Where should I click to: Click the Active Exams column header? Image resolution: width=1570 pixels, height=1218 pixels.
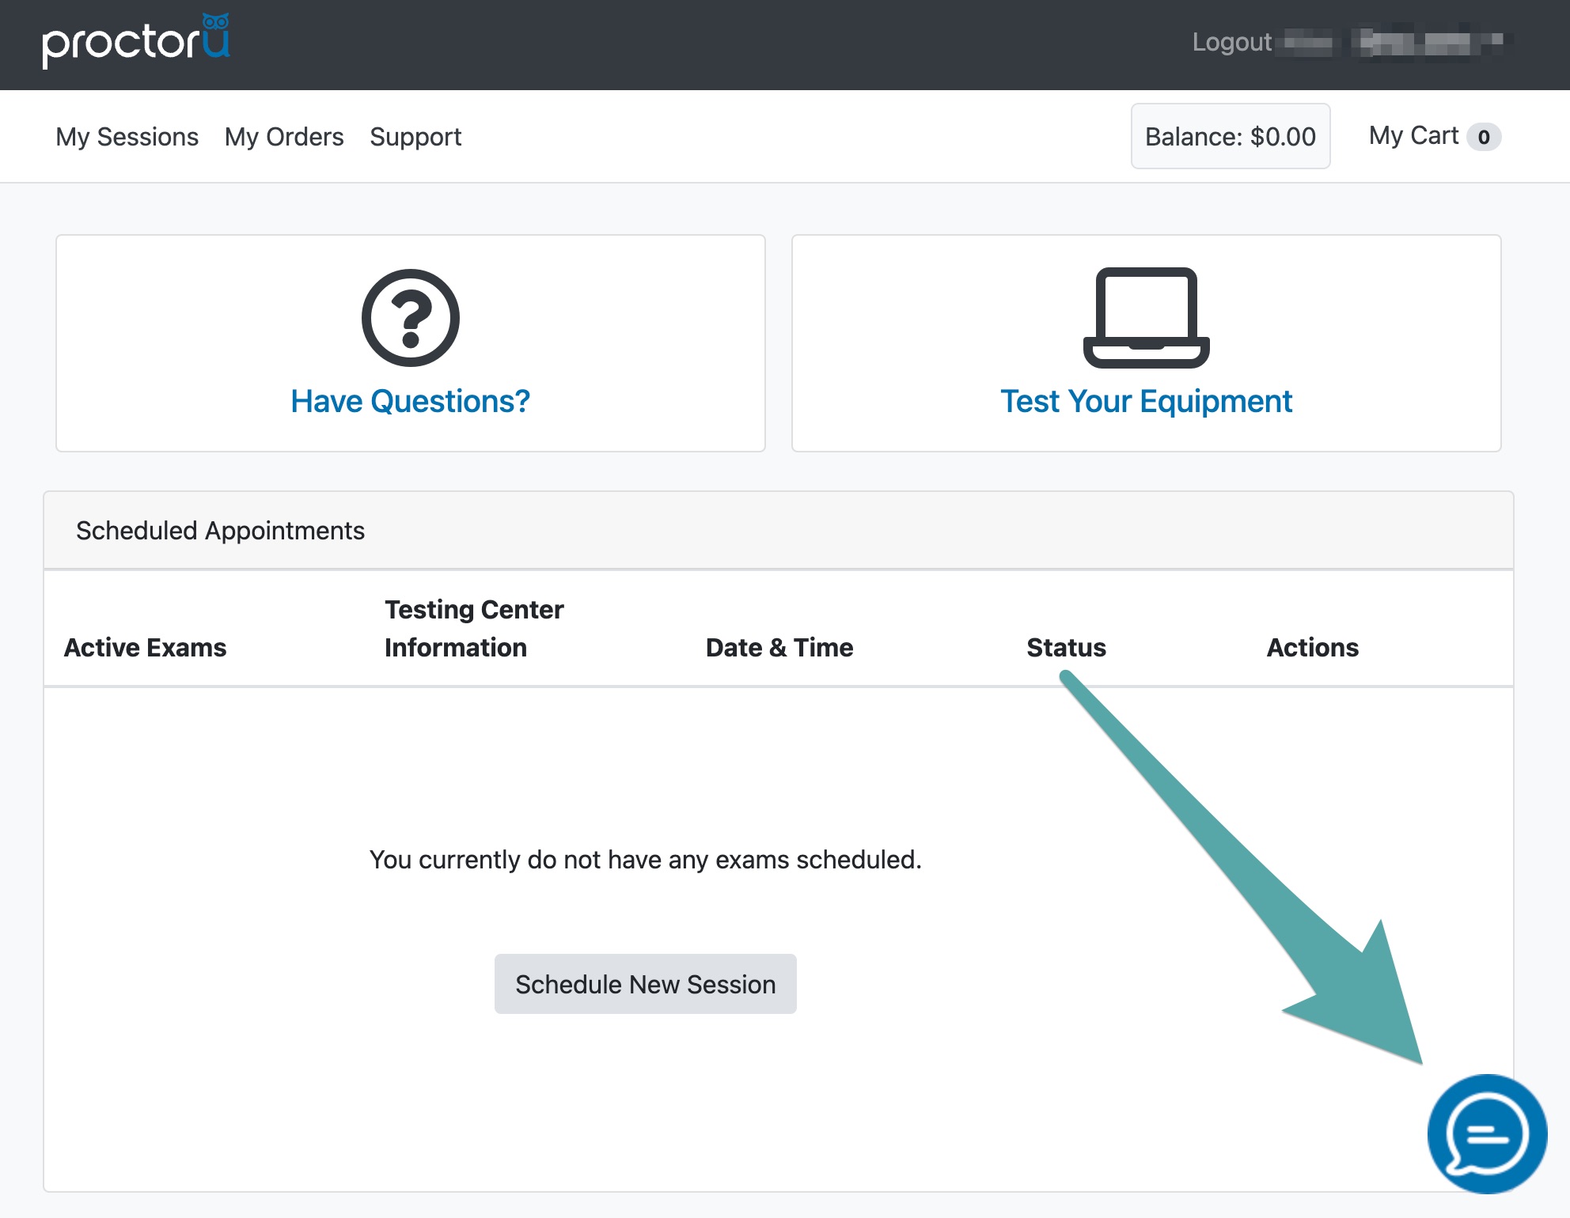click(x=146, y=648)
